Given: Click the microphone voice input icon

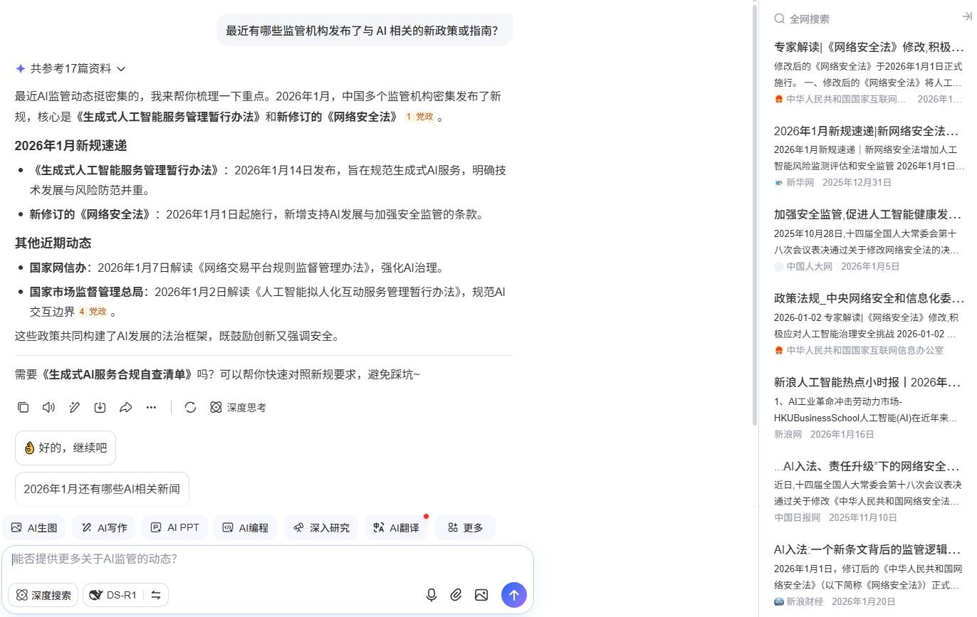Looking at the screenshot, I should [x=431, y=595].
